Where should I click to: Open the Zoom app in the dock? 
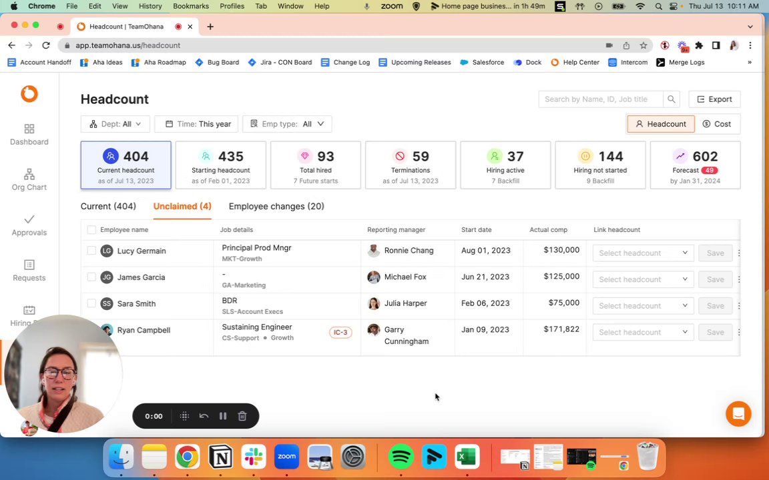286,457
